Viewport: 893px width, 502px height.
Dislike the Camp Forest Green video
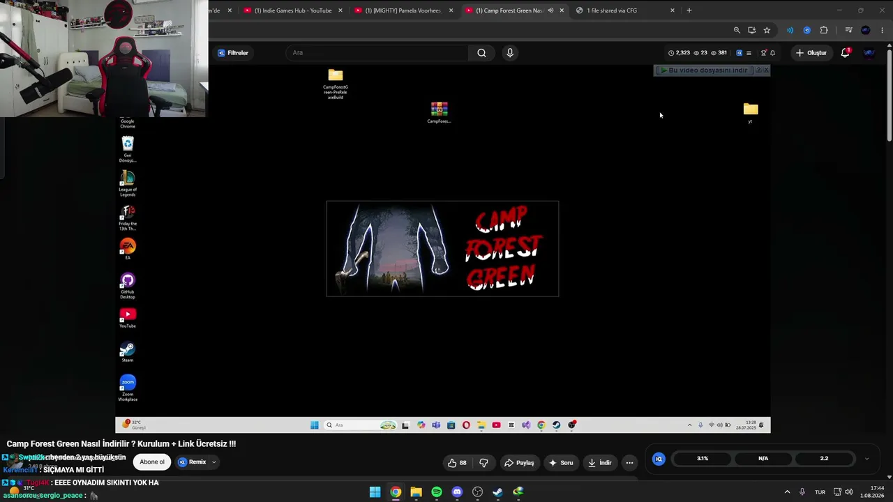click(x=483, y=463)
